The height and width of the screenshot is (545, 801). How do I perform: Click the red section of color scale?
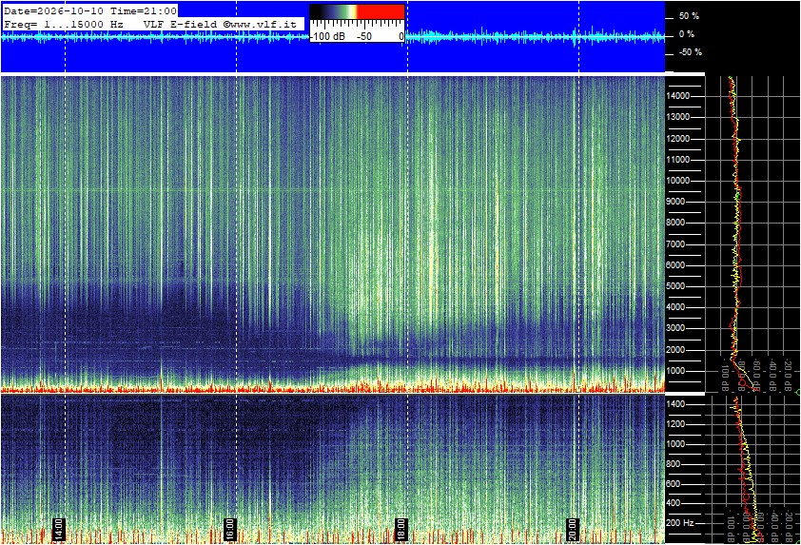tap(381, 11)
